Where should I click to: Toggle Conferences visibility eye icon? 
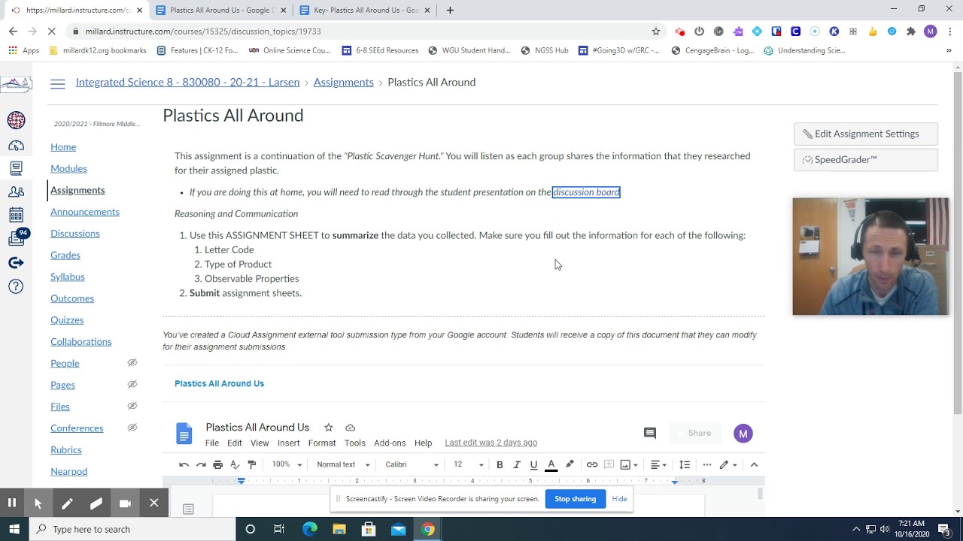[x=132, y=428]
